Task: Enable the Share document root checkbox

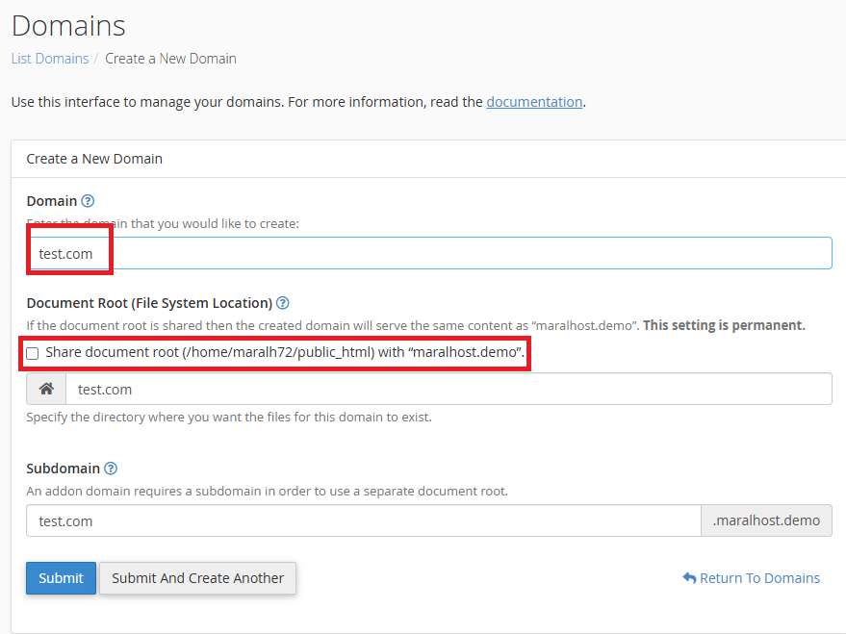Action: point(33,354)
